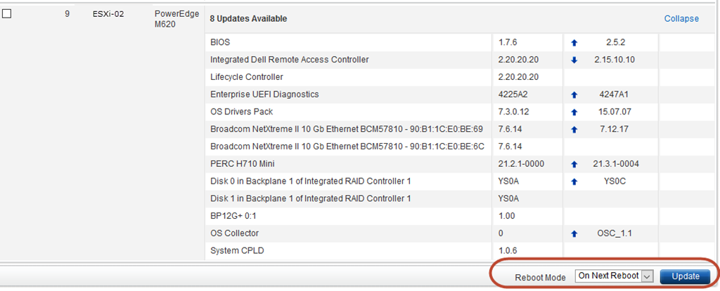Click the OS Drivers Pack upgrade arrow
The image size is (720, 291).
[x=574, y=112]
